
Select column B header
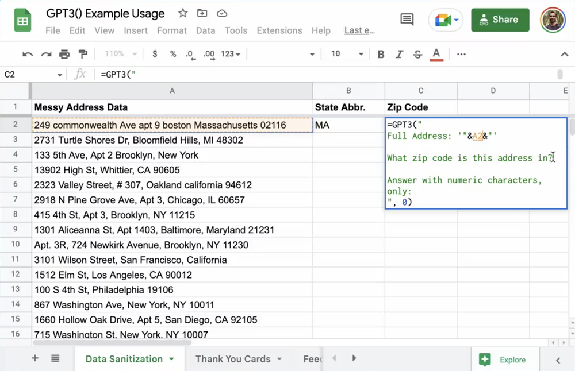click(x=348, y=91)
